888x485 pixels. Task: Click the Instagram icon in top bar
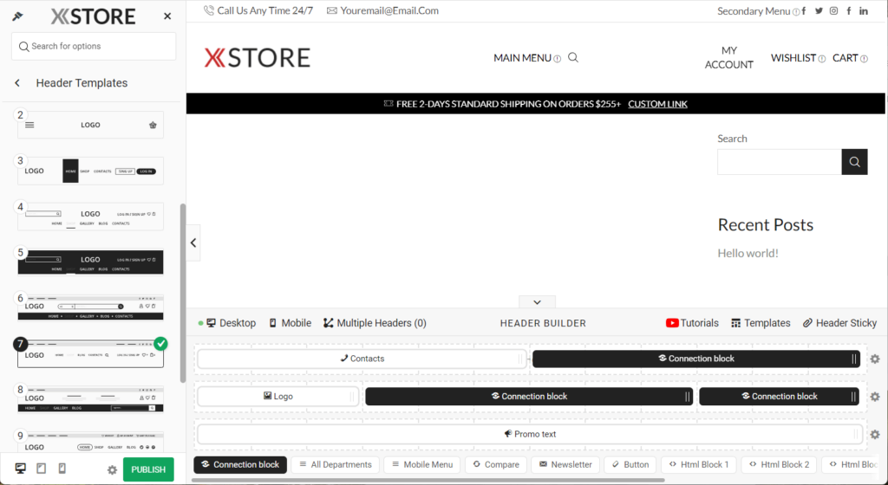833,10
